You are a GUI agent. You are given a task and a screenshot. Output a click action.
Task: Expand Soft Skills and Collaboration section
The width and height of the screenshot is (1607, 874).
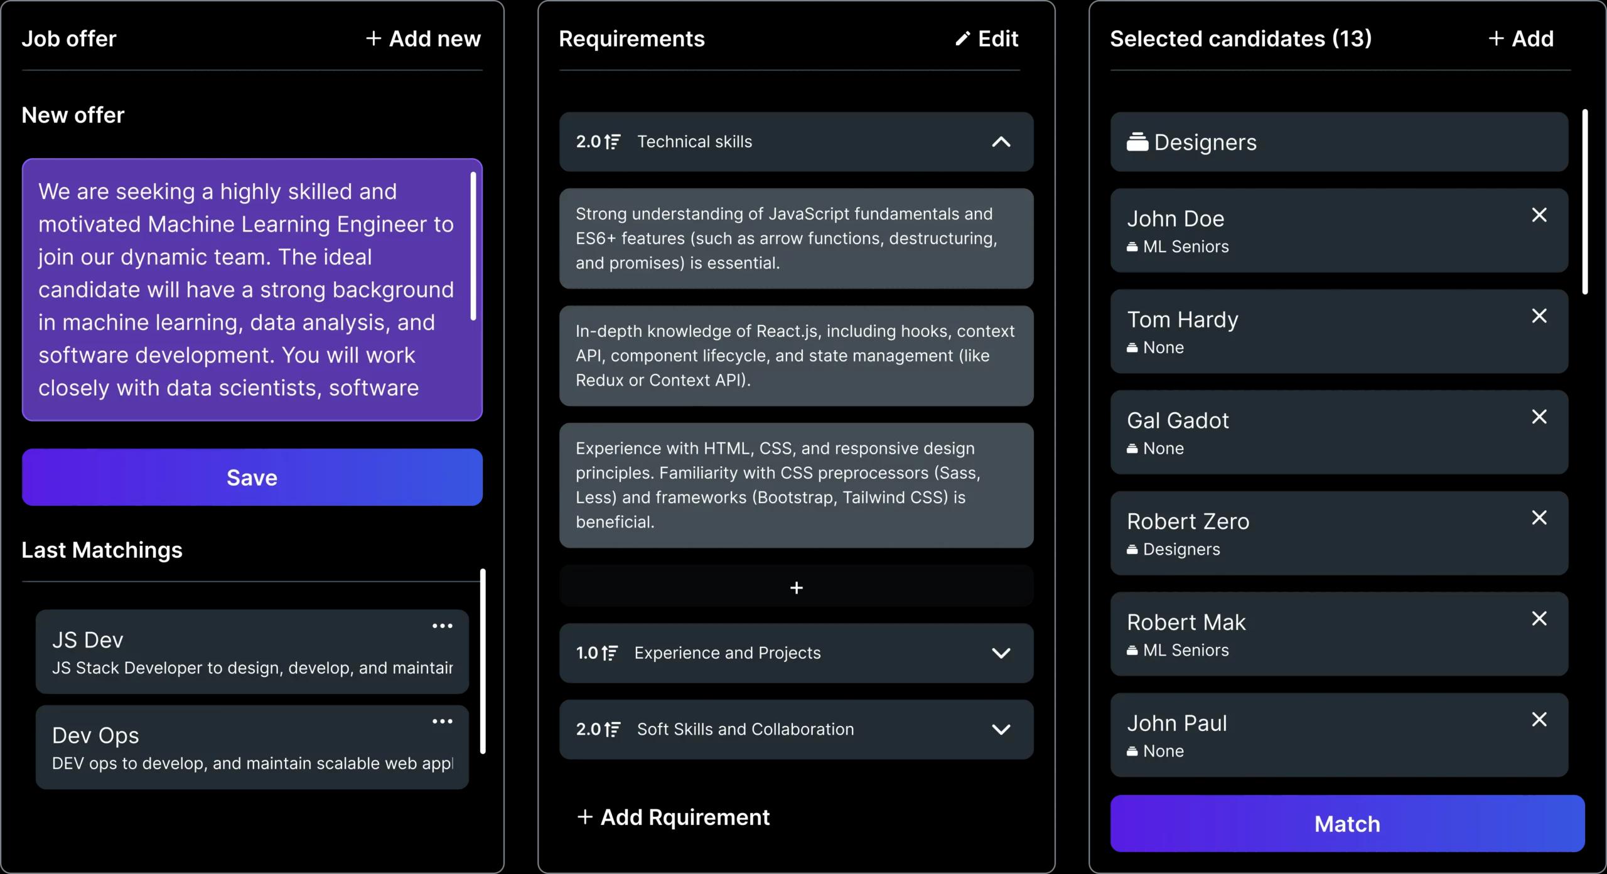1001,730
